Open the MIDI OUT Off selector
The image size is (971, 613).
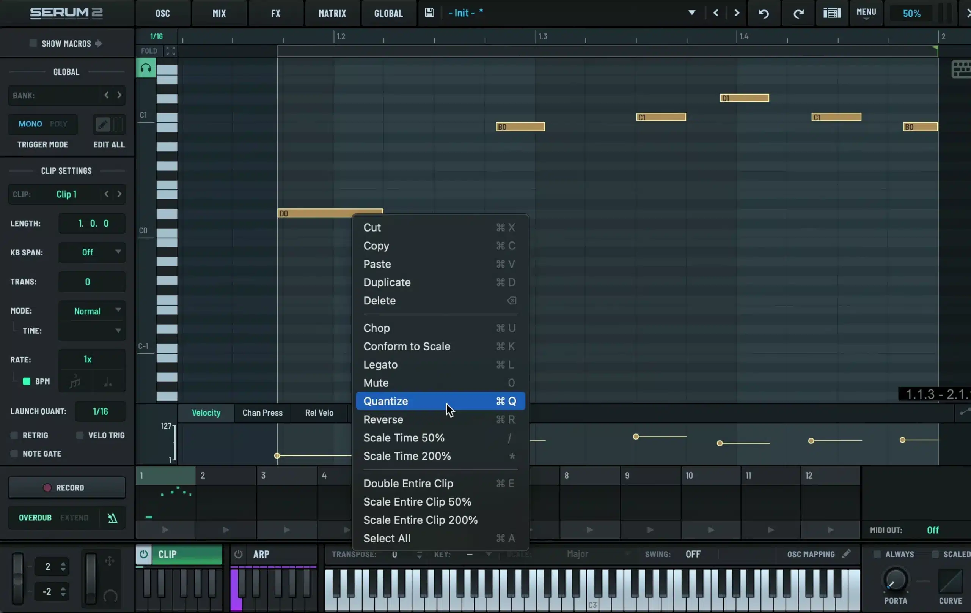point(933,530)
